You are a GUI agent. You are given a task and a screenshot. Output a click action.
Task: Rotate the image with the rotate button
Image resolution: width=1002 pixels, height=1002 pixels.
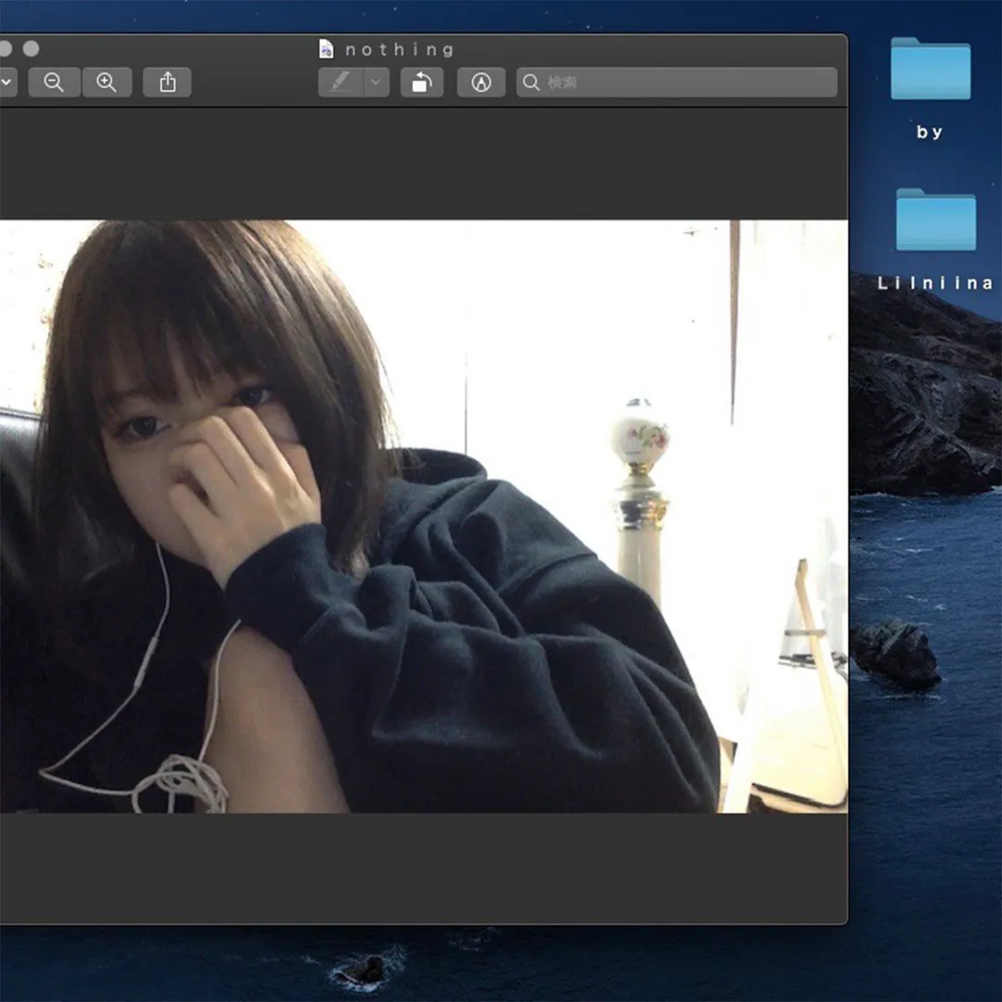421,83
